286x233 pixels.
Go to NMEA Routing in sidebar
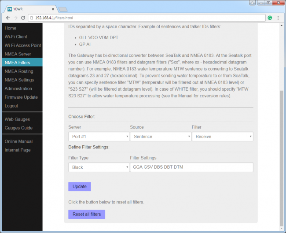point(19,71)
